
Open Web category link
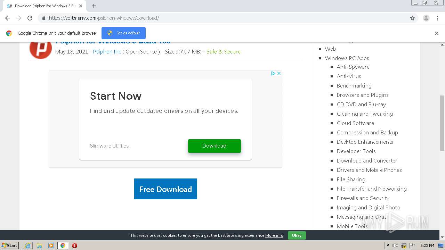pyautogui.click(x=330, y=49)
